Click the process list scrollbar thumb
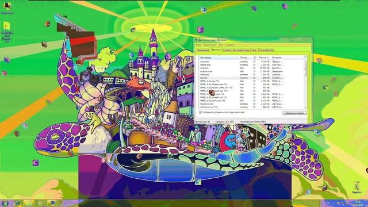The image size is (368, 207). (x=305, y=68)
